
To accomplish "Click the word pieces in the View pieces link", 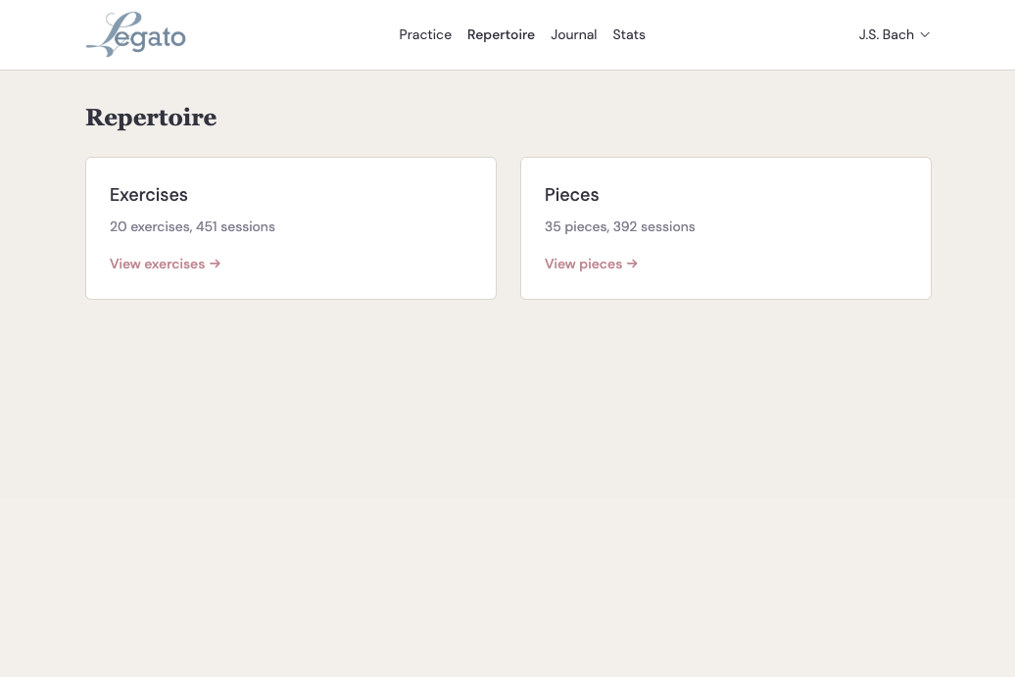I will 601,264.
